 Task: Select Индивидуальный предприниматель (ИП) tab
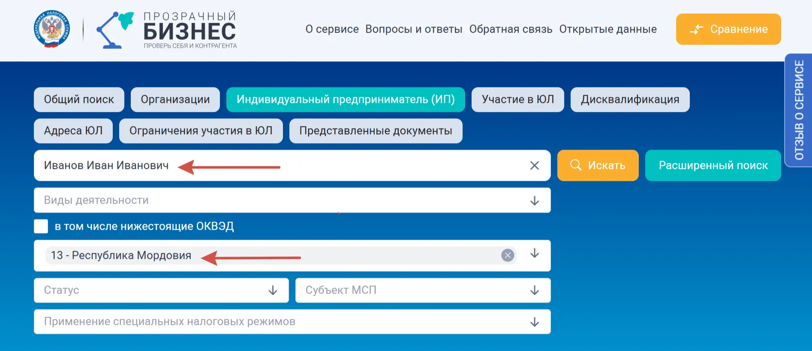(346, 99)
